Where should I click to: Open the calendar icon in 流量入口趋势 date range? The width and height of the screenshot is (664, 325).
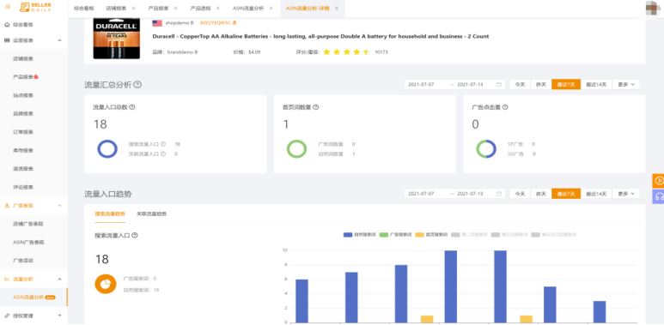pyautogui.click(x=499, y=194)
